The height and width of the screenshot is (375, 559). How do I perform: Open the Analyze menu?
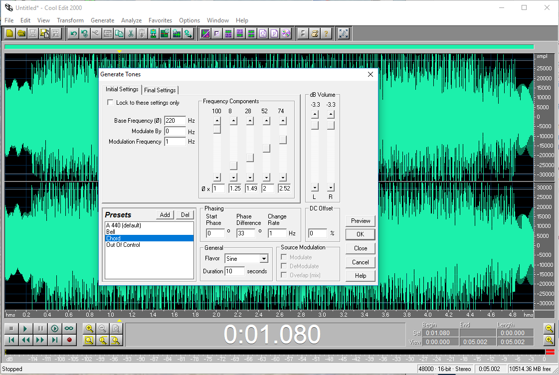click(x=131, y=20)
